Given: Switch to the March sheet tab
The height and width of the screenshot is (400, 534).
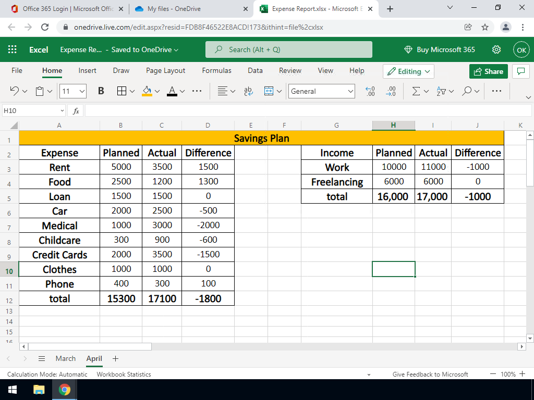Looking at the screenshot, I should [x=66, y=358].
